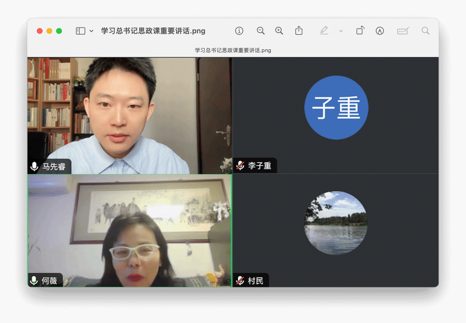This screenshot has height=323, width=466.
Task: Open the Share menu
Action: click(299, 31)
